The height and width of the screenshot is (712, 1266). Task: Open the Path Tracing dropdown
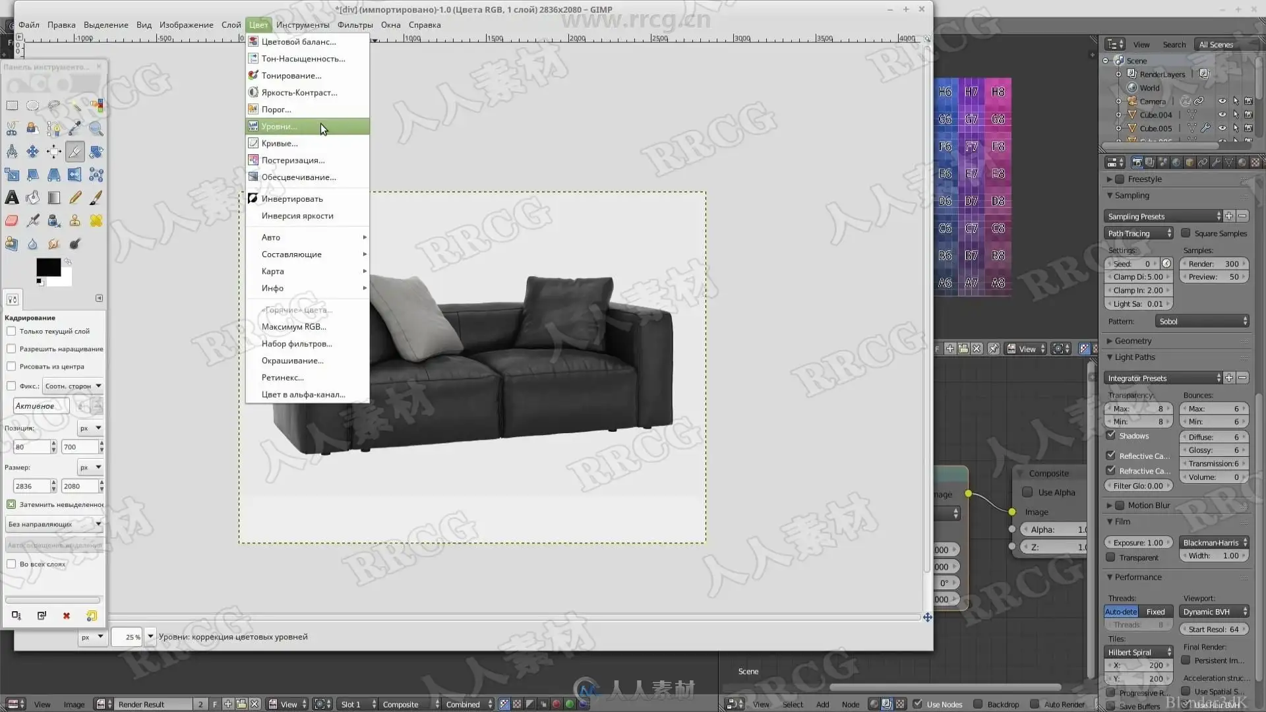pyautogui.click(x=1139, y=233)
